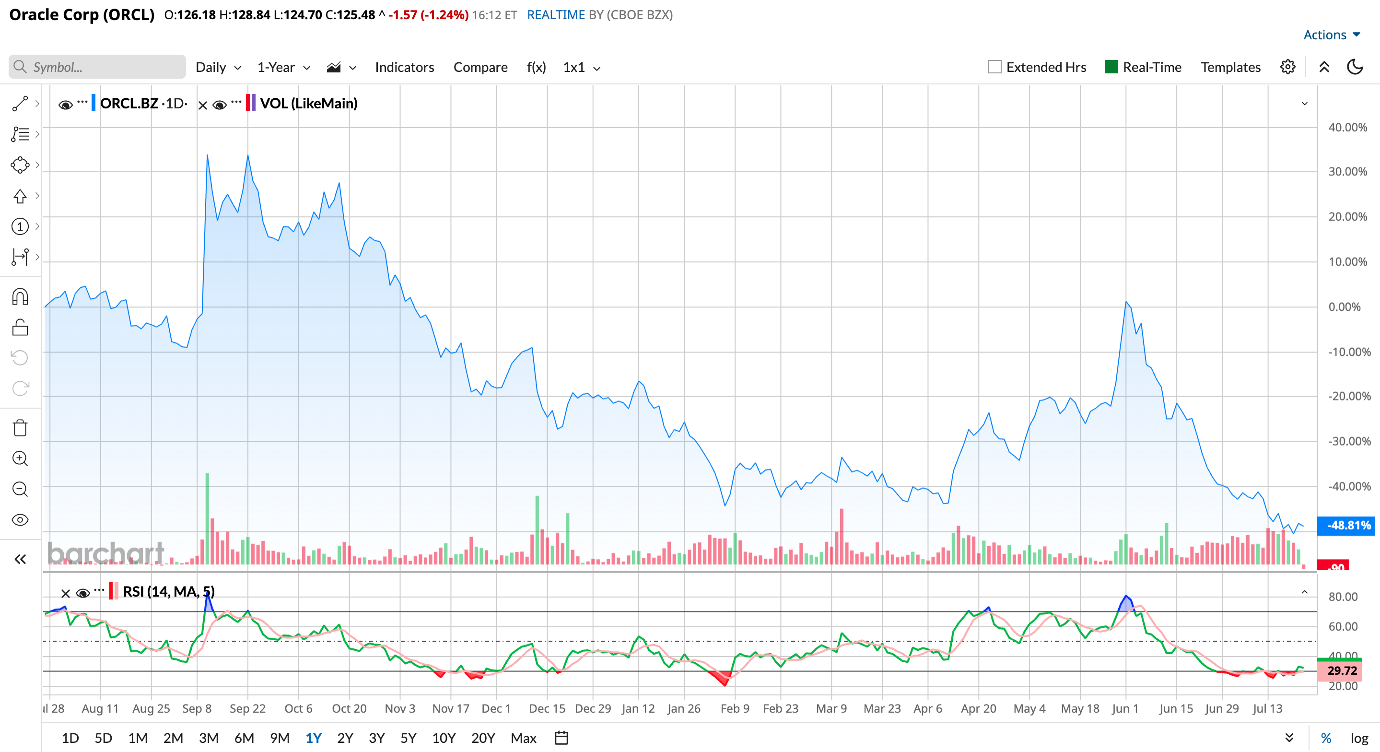Open the Fibonacci and text list tool

point(20,134)
